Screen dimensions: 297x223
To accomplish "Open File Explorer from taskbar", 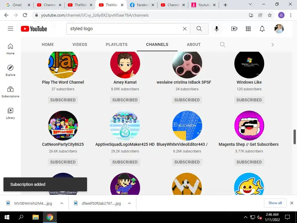I will pyautogui.click(x=35, y=217).
